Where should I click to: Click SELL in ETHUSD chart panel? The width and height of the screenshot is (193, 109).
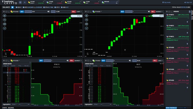(153, 12)
